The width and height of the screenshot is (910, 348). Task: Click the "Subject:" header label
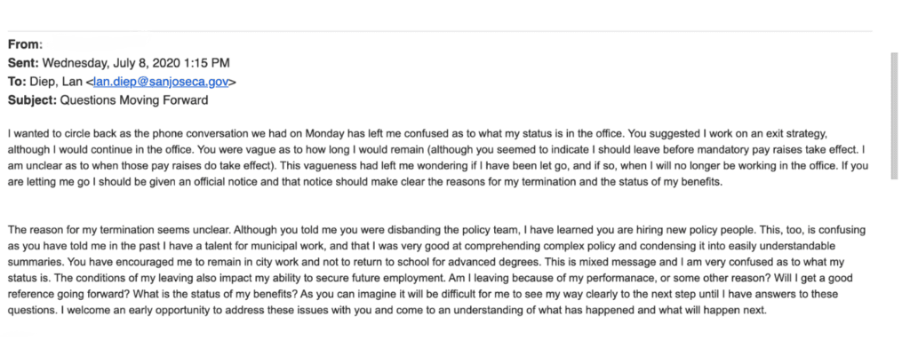point(32,100)
